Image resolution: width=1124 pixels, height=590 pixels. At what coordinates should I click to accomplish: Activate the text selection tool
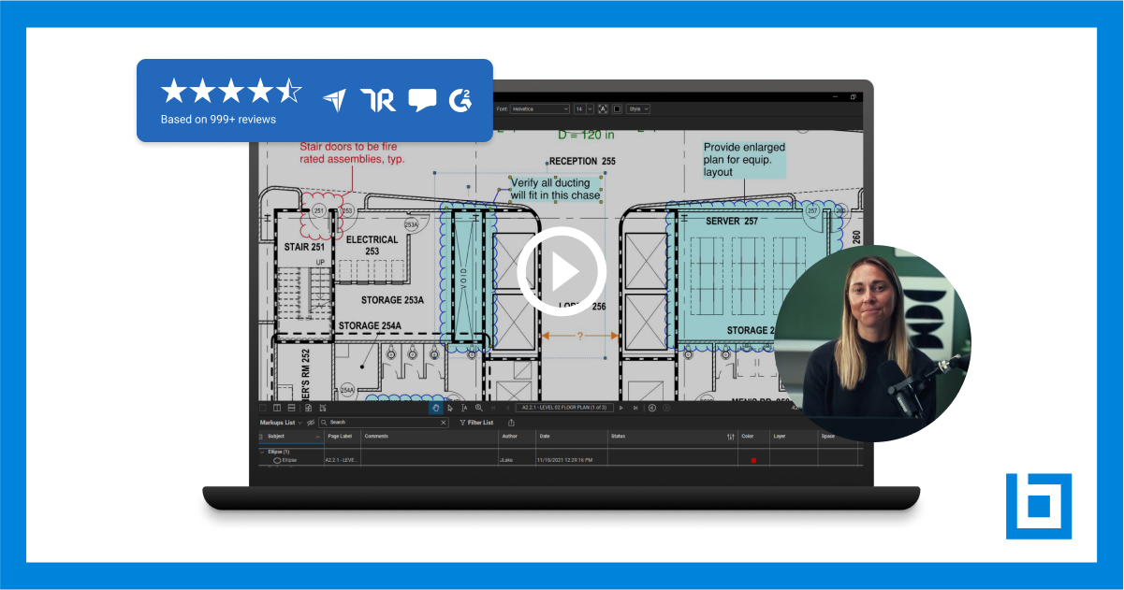(x=463, y=408)
